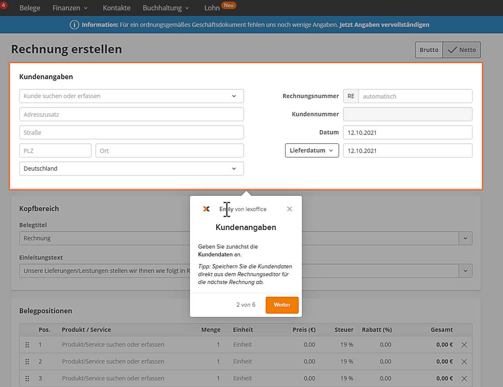Expand the Belegtitel dropdown arrow
Image resolution: width=503 pixels, height=387 pixels.
tap(465, 238)
